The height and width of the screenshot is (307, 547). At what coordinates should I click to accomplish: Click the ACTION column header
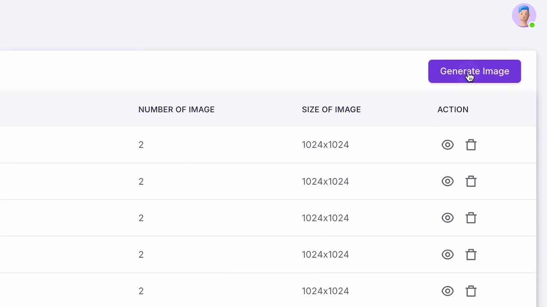point(453,110)
